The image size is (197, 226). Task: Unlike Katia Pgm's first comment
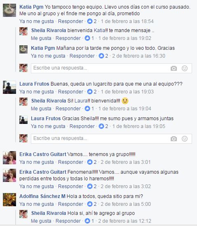click(x=37, y=21)
